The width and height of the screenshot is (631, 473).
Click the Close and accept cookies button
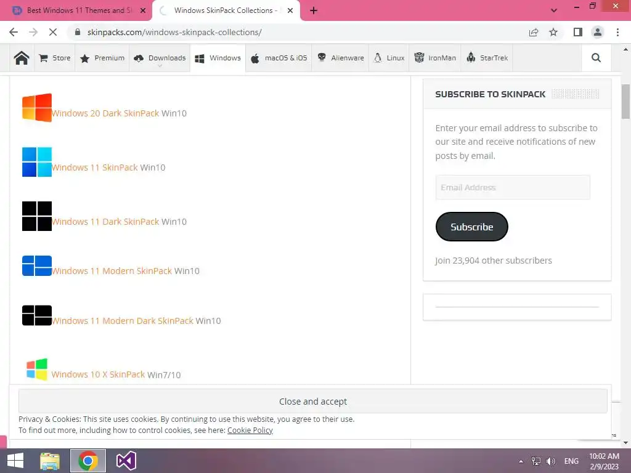312,401
